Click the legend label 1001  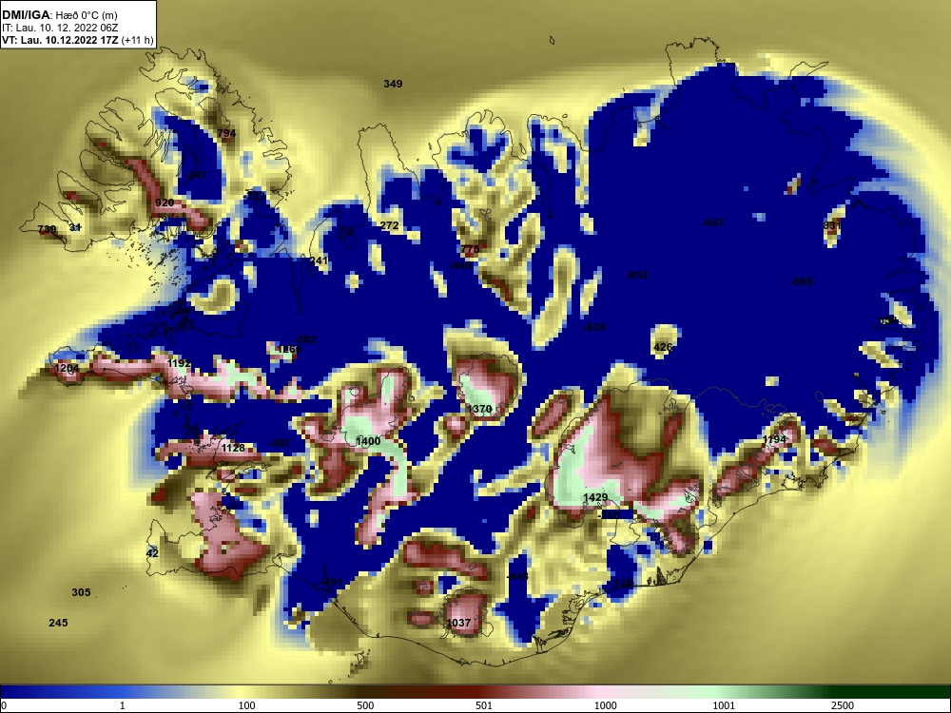pyautogui.click(x=724, y=705)
